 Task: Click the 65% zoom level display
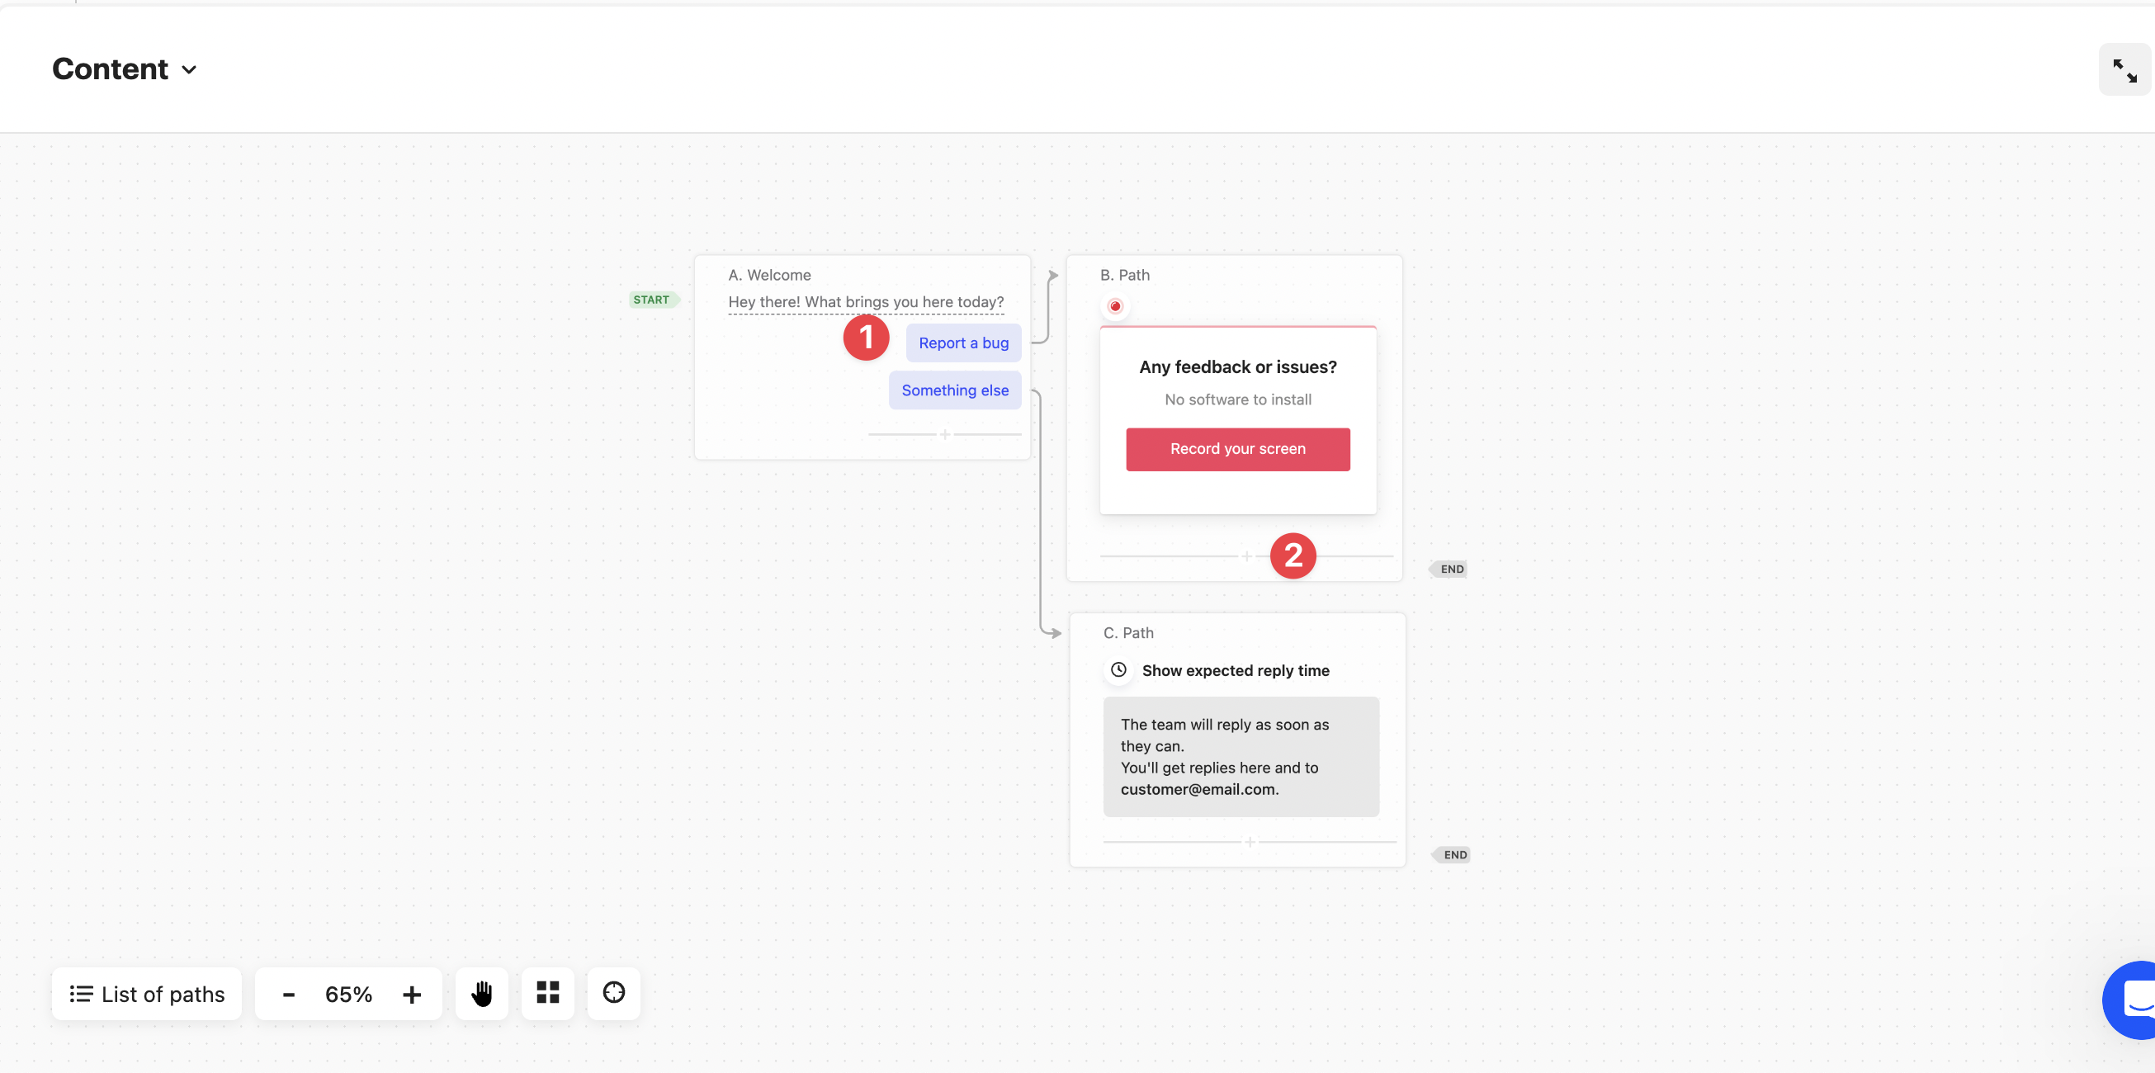348,995
